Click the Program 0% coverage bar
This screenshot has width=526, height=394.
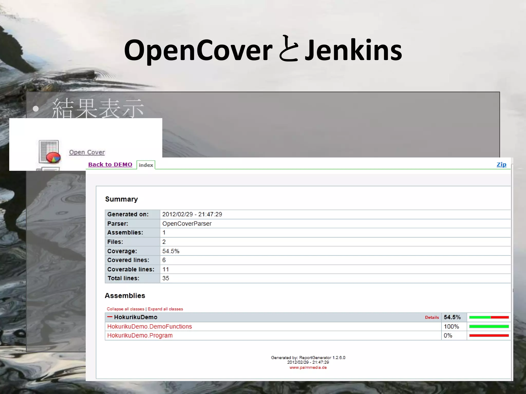489,335
